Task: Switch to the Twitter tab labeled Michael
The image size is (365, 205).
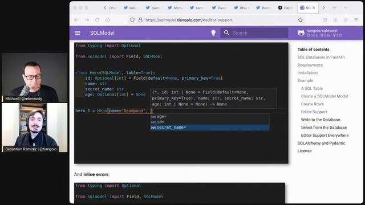Action: point(175,7)
